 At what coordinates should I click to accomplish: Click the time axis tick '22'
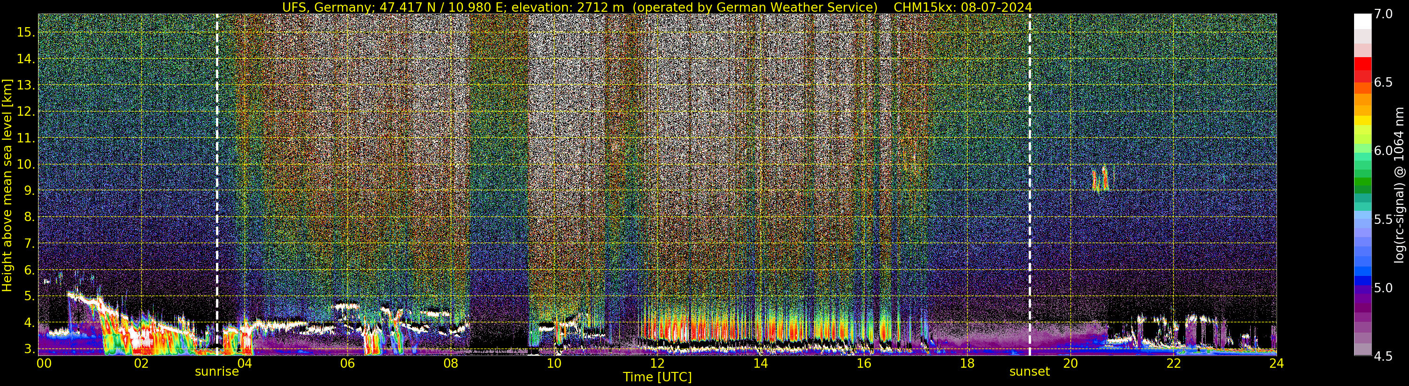1173,363
